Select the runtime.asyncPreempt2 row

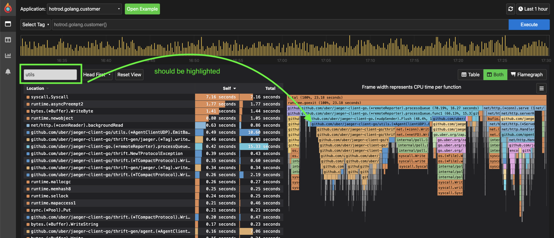pos(153,104)
